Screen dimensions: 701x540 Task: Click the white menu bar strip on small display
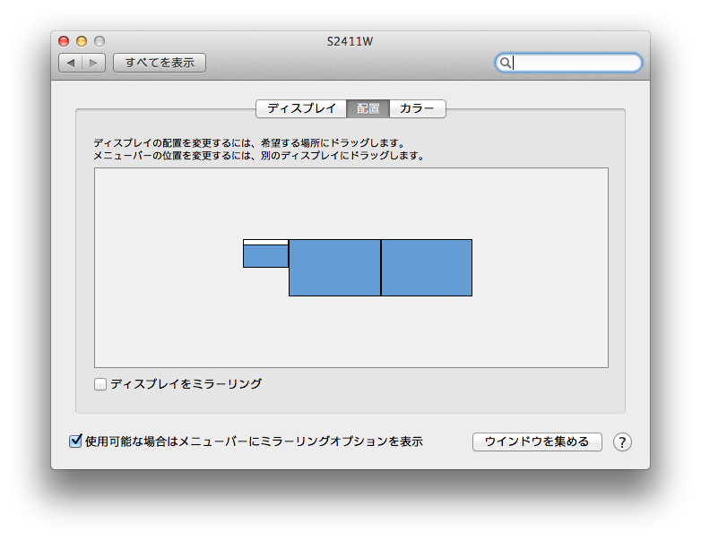265,242
